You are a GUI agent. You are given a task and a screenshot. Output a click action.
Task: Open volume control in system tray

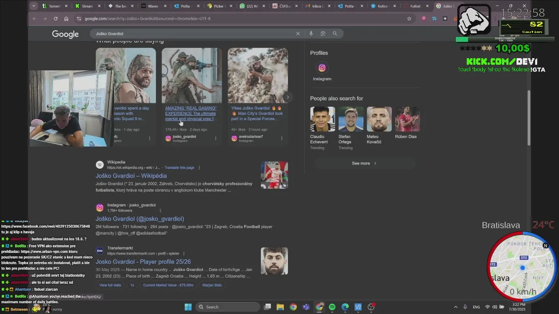[x=494, y=307]
